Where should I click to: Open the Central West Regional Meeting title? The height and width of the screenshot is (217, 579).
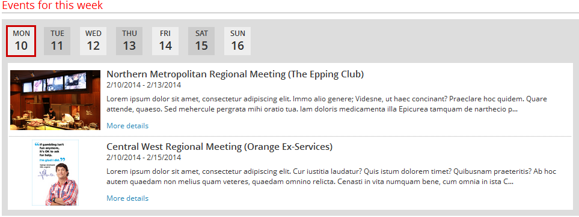point(219,147)
